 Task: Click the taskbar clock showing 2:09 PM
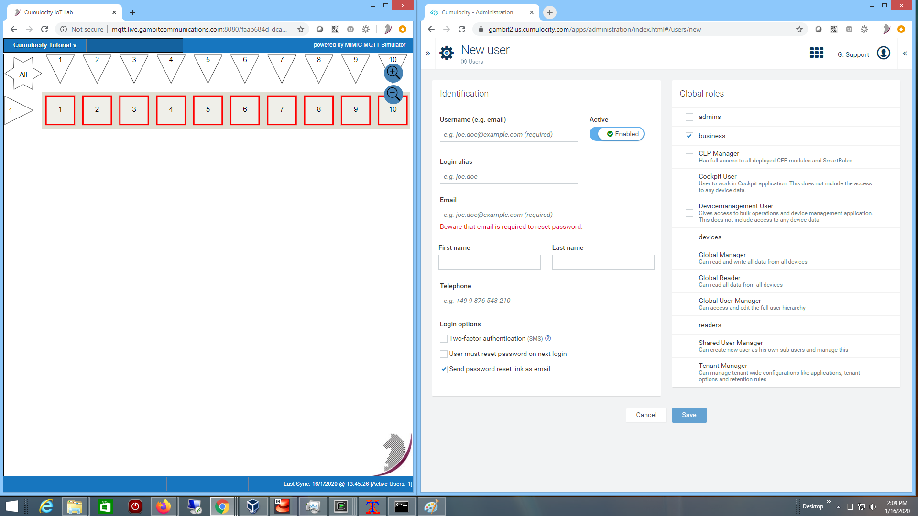click(897, 507)
